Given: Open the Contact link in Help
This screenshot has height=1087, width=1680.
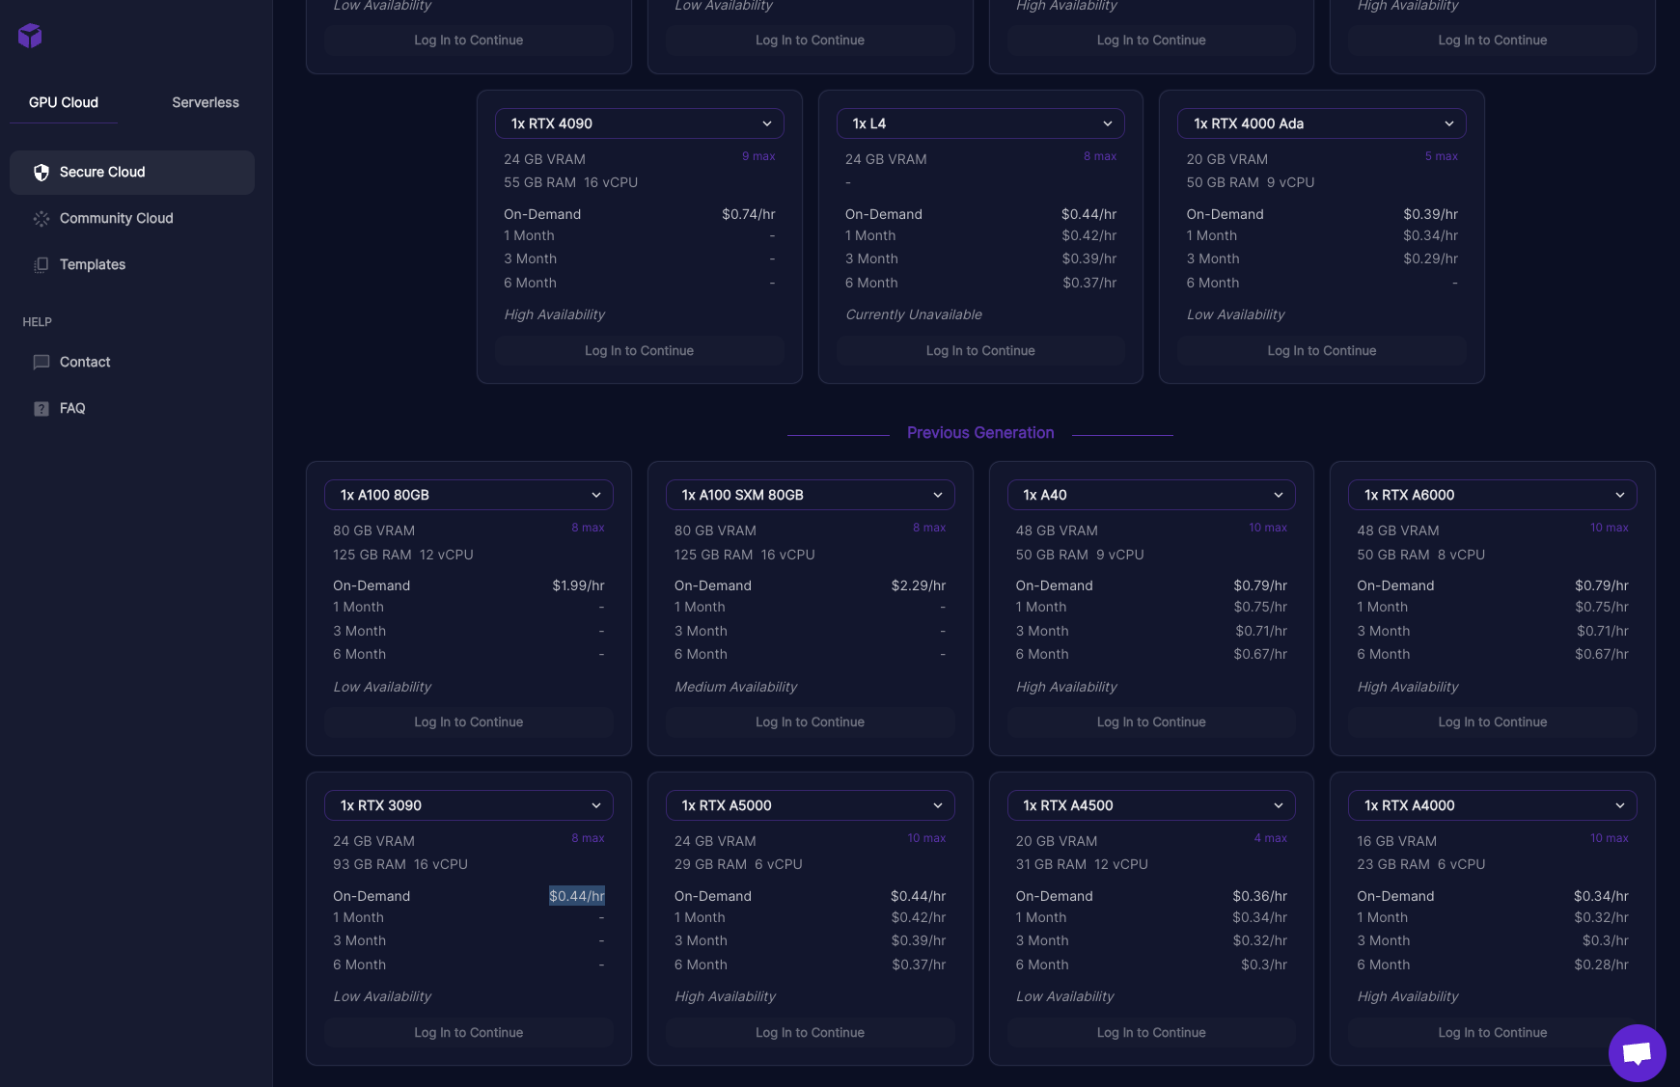Looking at the screenshot, I should tap(132, 363).
